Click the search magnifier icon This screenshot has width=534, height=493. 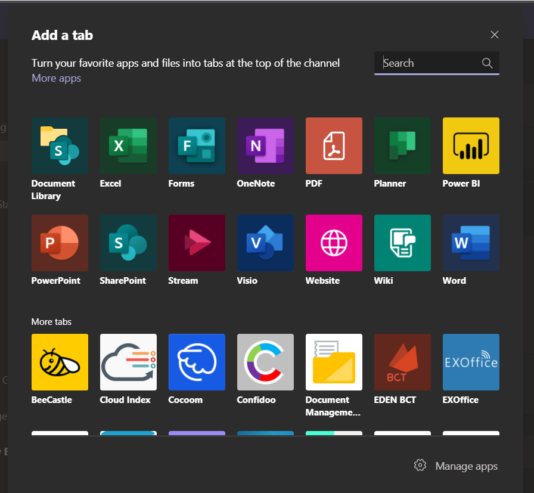point(487,63)
